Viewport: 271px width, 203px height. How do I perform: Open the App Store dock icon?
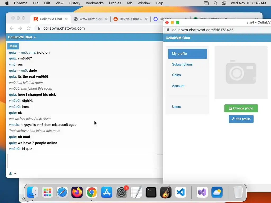click(x=107, y=192)
